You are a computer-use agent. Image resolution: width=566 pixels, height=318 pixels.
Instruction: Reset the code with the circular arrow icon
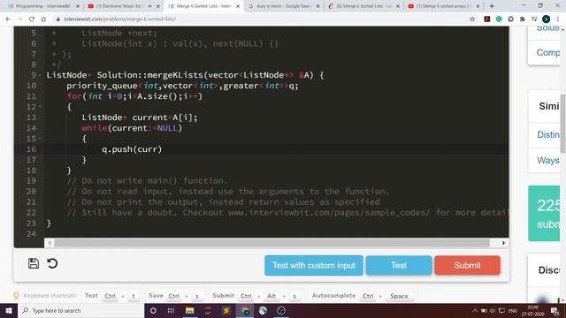pyautogui.click(x=52, y=263)
